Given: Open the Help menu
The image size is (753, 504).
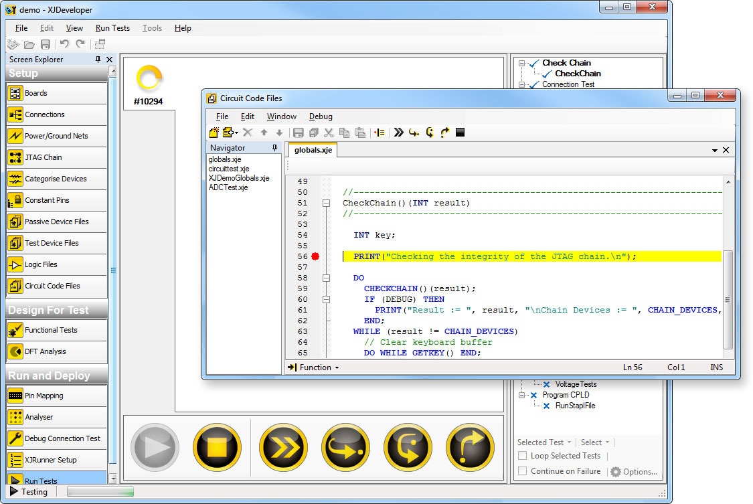Looking at the screenshot, I should tap(183, 28).
